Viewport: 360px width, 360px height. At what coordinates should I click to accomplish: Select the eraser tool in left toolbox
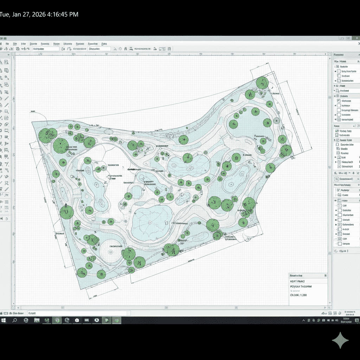6,124
